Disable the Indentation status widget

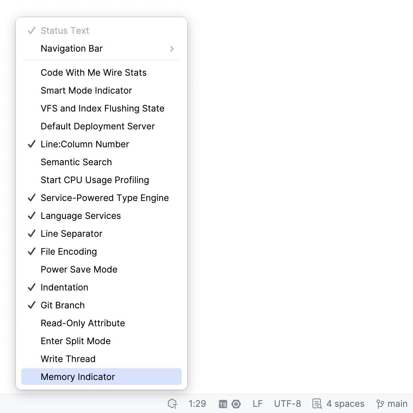coord(64,287)
